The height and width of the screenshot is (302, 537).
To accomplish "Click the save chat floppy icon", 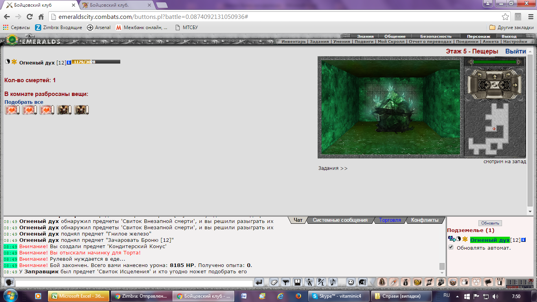I will [297, 282].
